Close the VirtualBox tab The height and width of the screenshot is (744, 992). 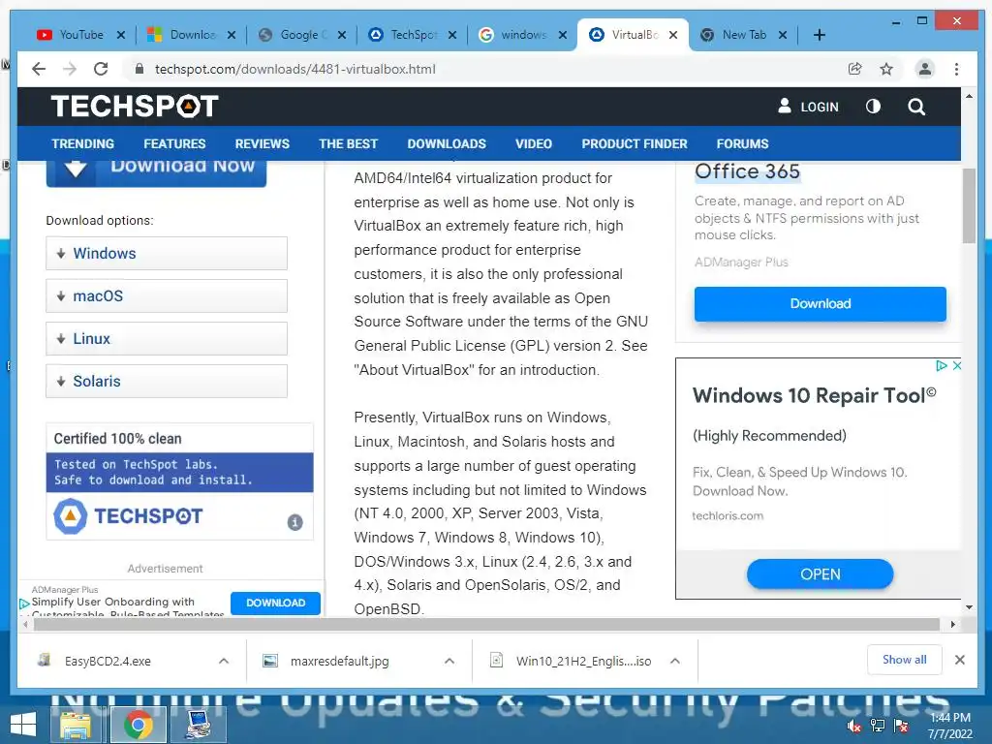pyautogui.click(x=673, y=35)
